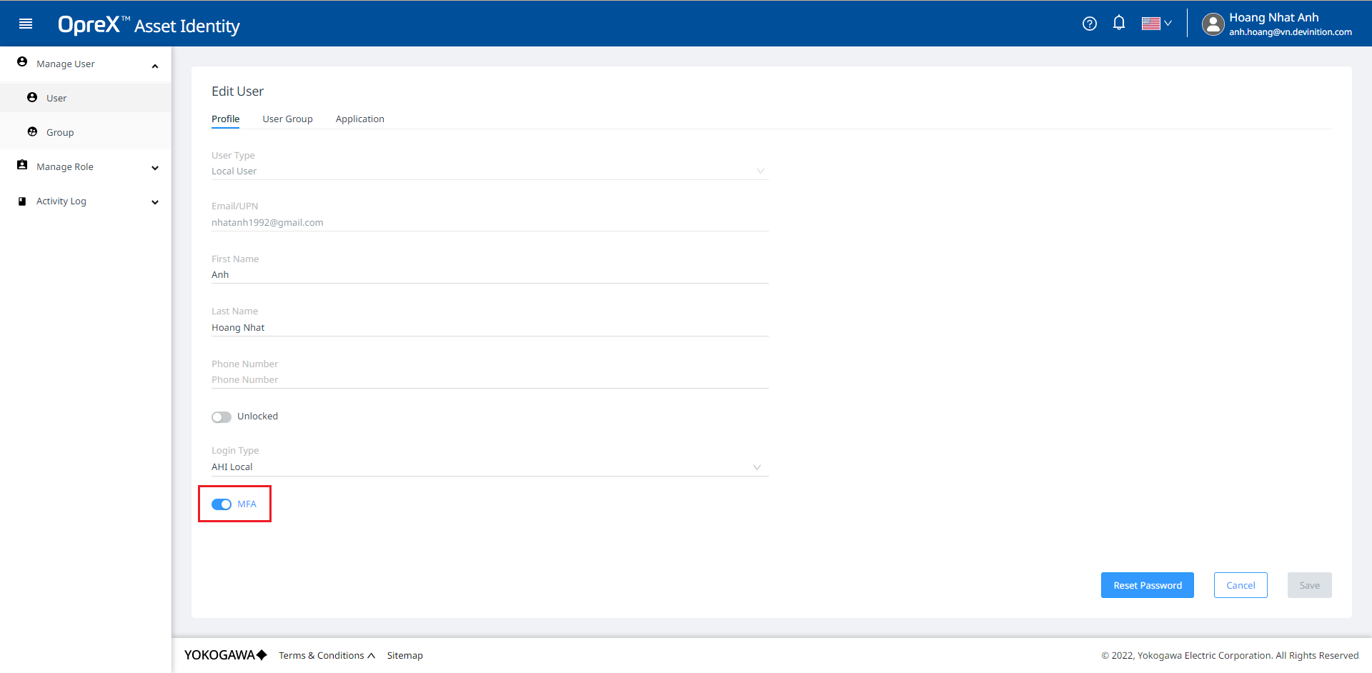Click the Manage User person icon

pyautogui.click(x=22, y=62)
